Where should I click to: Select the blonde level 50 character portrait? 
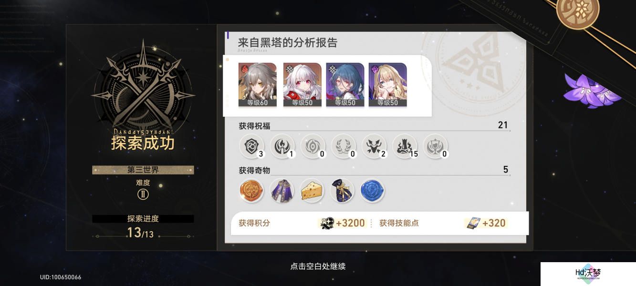pyautogui.click(x=387, y=84)
